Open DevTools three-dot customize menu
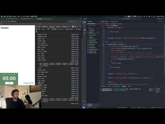 click(x=78, y=27)
